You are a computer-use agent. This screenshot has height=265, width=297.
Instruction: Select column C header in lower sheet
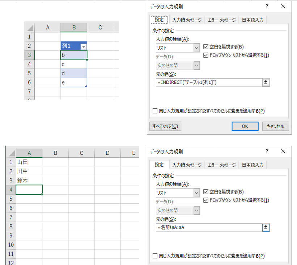coord(81,153)
